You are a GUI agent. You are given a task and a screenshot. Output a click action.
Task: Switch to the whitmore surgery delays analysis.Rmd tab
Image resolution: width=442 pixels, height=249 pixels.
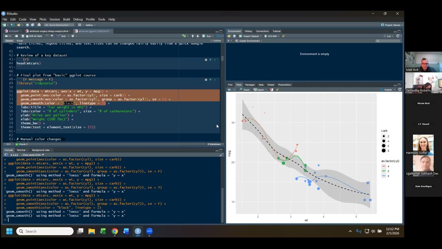click(49, 31)
